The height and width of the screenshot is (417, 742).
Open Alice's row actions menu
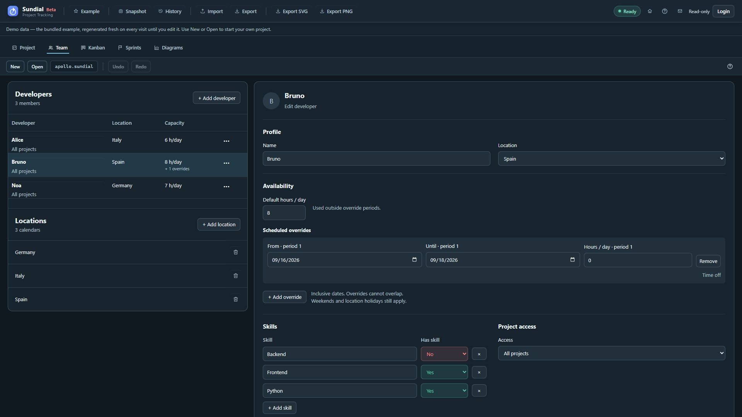[226, 141]
